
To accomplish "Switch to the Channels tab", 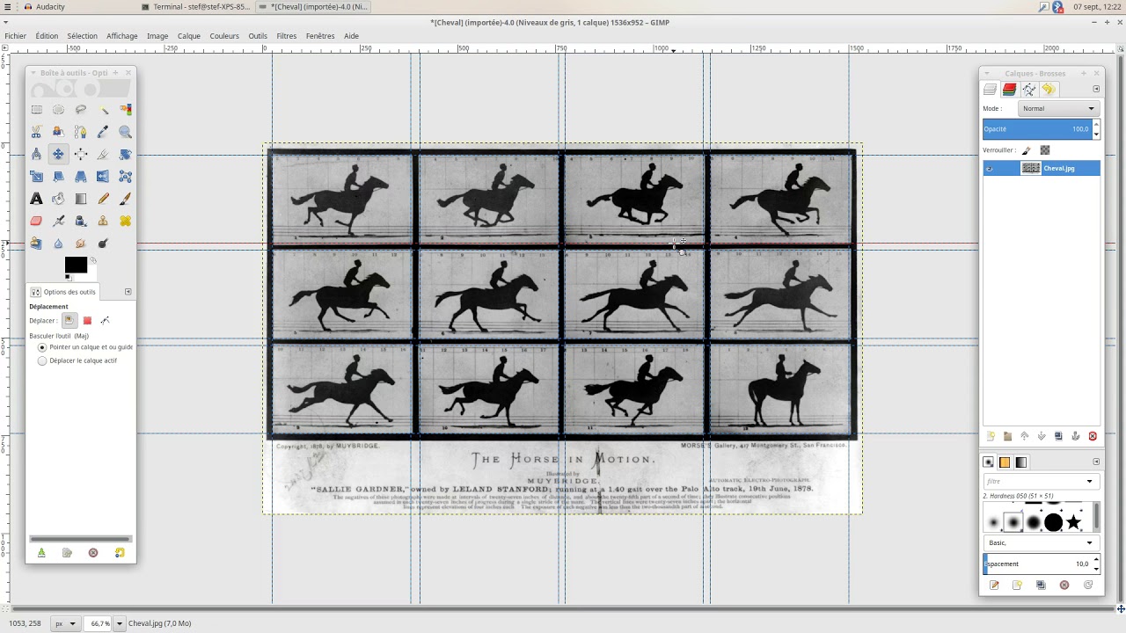I will 1009,90.
